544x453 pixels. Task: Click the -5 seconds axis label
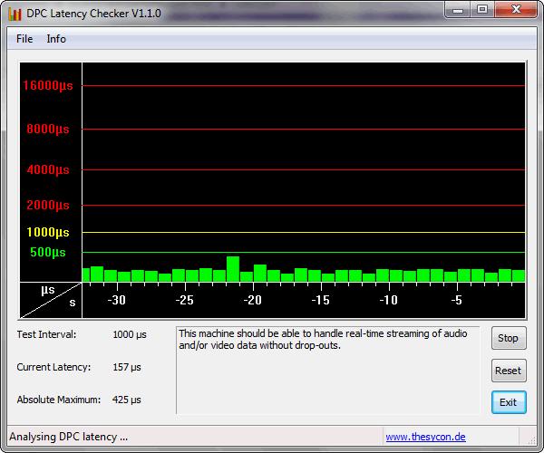pyautogui.click(x=457, y=300)
